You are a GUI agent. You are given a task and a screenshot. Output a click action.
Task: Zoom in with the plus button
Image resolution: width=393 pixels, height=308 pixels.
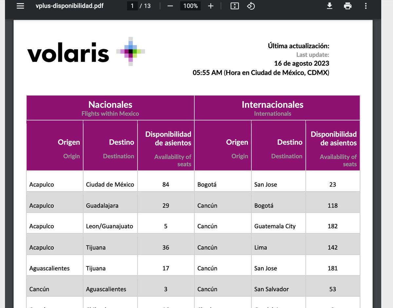(211, 6)
